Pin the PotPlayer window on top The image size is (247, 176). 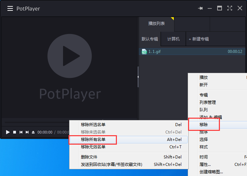pos(200,8)
